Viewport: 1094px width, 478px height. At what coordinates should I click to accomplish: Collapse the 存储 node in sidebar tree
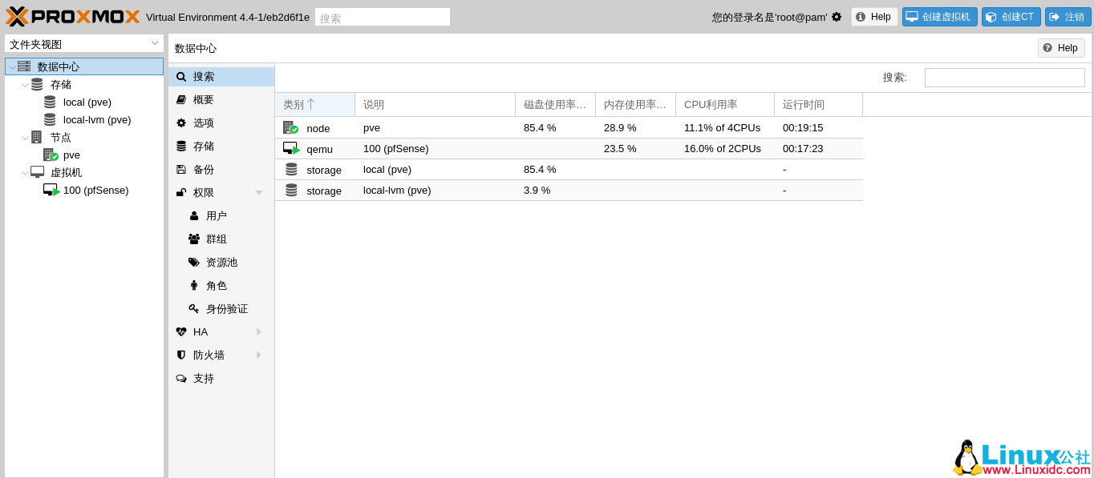point(24,84)
